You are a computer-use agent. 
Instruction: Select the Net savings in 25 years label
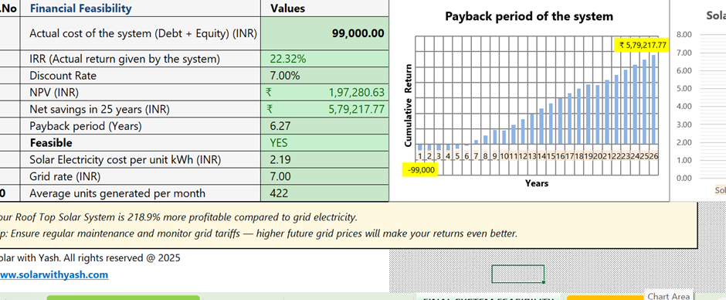141,110
